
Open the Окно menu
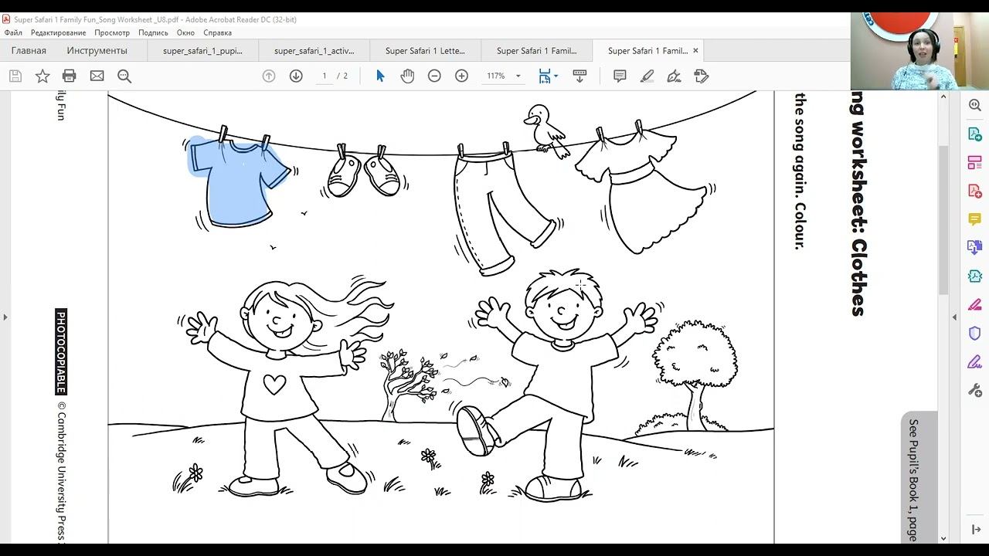pyautogui.click(x=185, y=33)
